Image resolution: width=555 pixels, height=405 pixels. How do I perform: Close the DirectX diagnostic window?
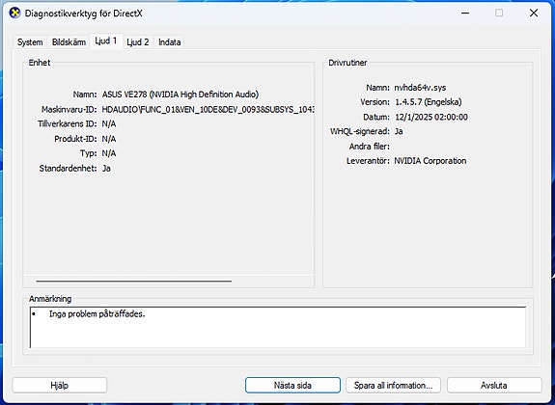click(534, 13)
